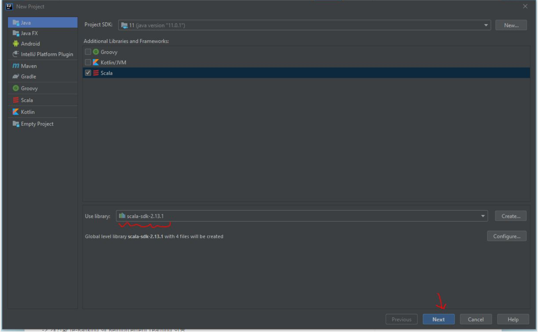Screen dimensions: 538x332
Task: Click the scala-sdk-2.13.1 library field
Action: coord(302,216)
